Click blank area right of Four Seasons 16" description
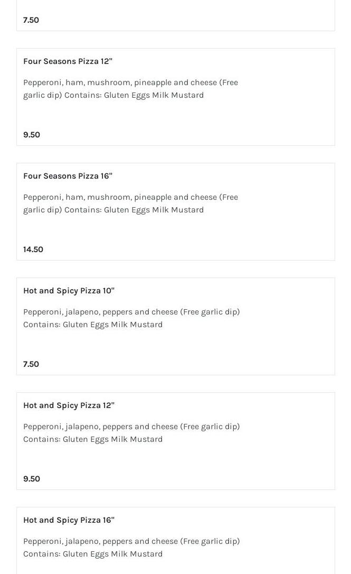Image resolution: width=351 pixels, height=574 pixels. coord(290,203)
